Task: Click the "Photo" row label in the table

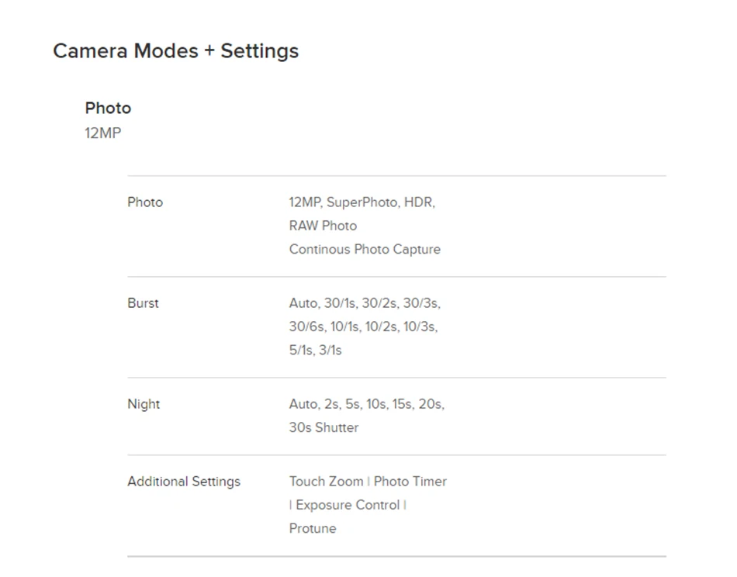Action: (x=145, y=202)
